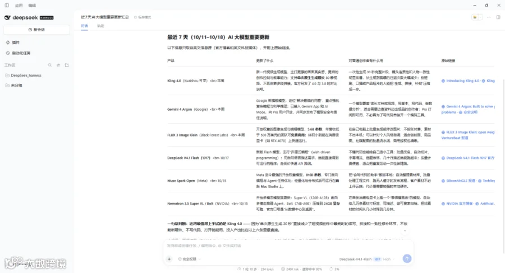Screen dimensions: 505x273
Task: Click the globe icon before SiliconANGLE link
Action: pos(443,181)
